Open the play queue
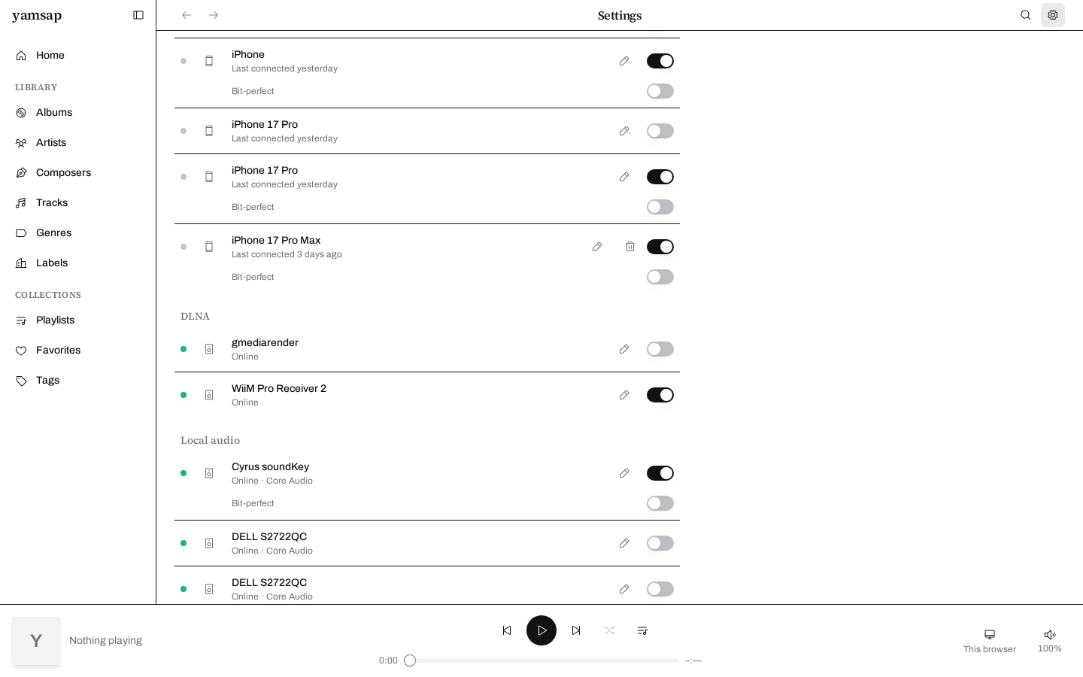This screenshot has width=1083, height=677. (642, 630)
